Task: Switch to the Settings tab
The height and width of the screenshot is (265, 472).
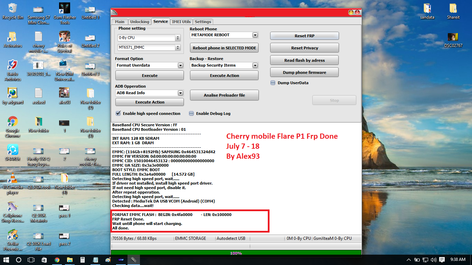Action: point(203,22)
